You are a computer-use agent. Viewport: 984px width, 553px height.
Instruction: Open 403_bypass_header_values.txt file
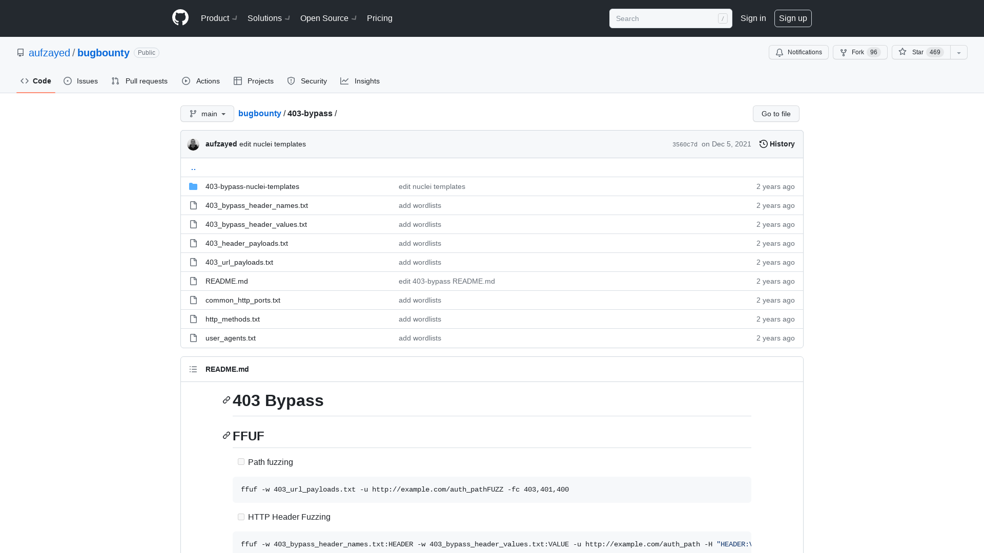[x=256, y=225]
